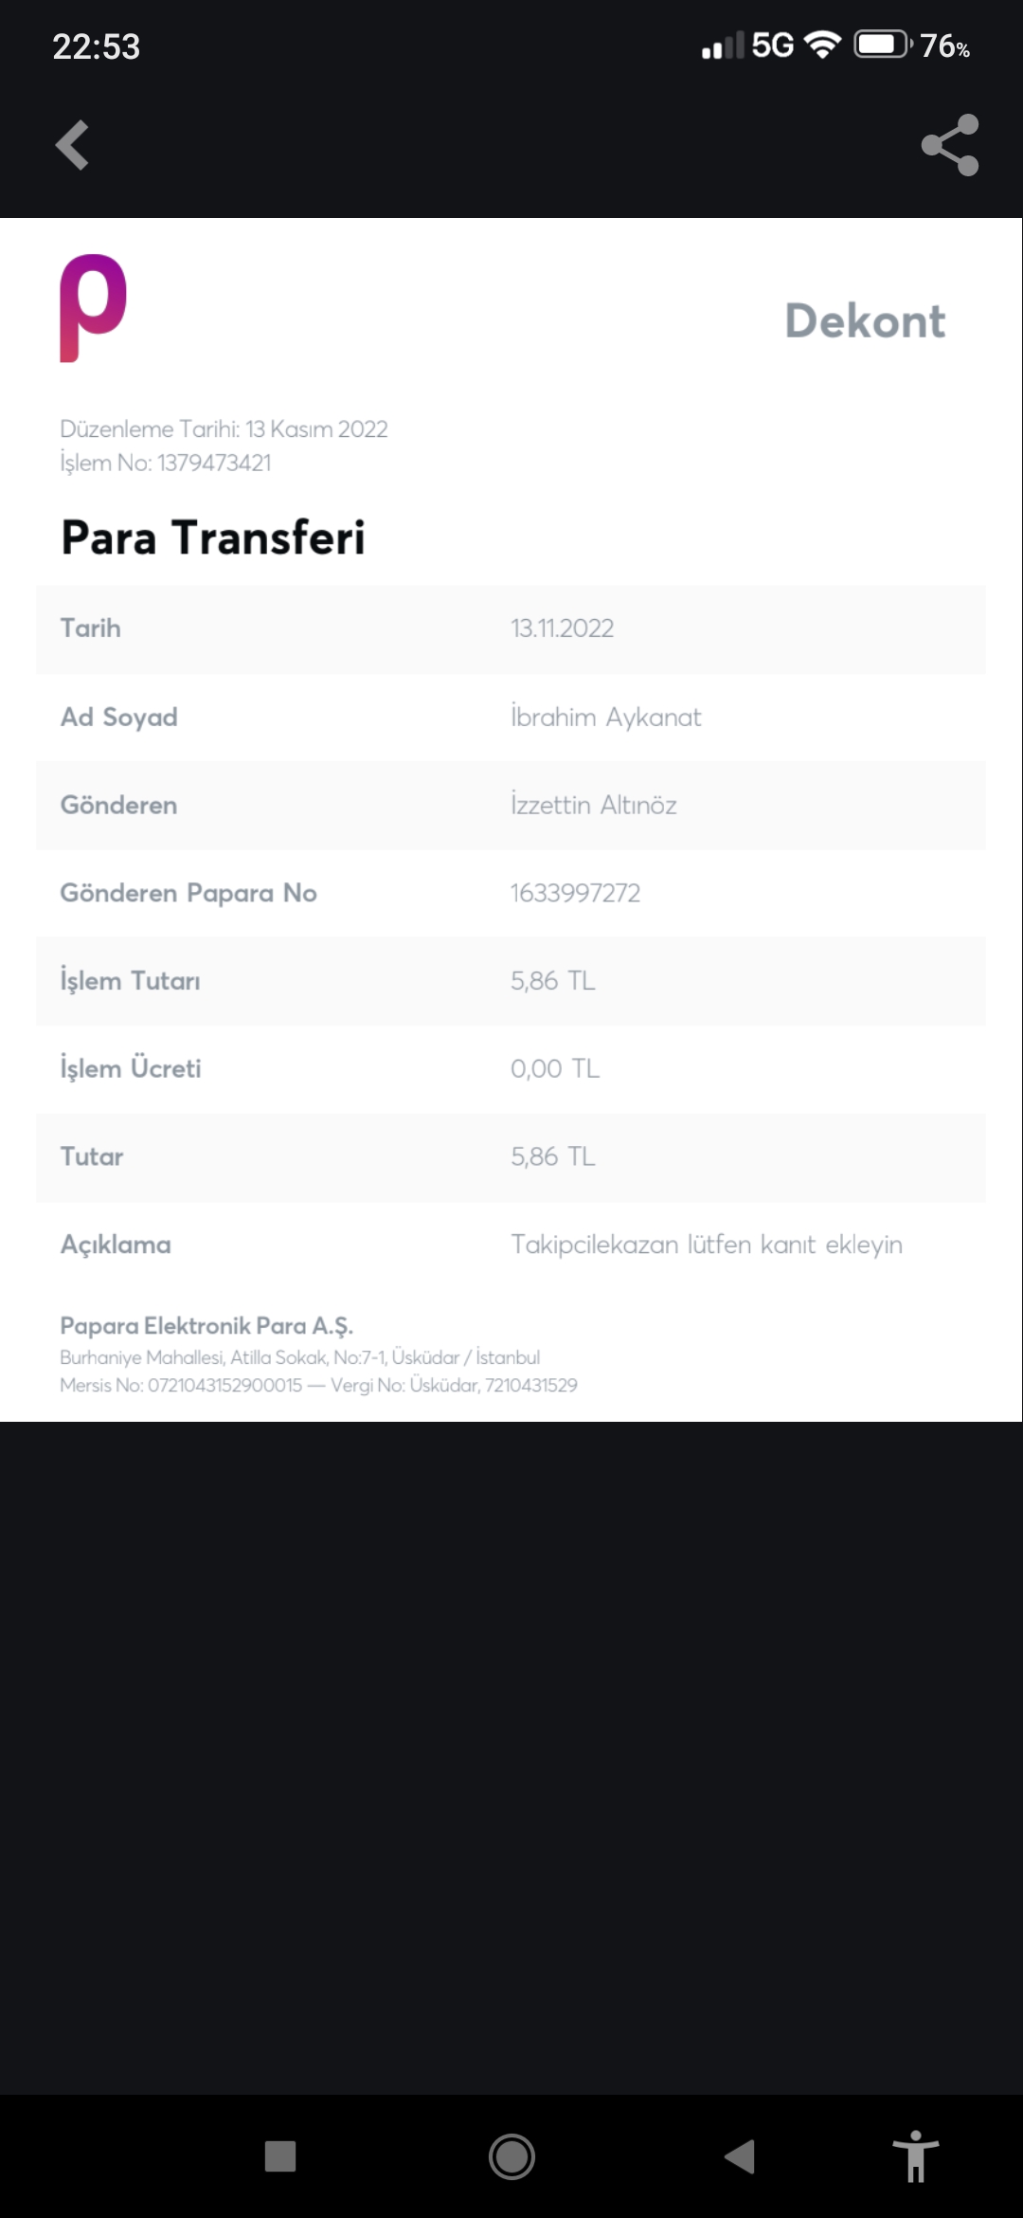Tap the accessibility figure icon
This screenshot has width=1023, height=2218.
(x=915, y=2155)
